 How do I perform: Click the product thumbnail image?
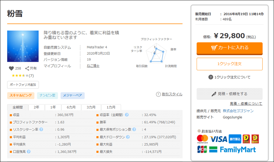(x=23, y=46)
